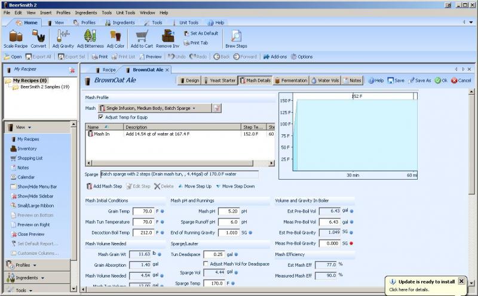Click the Name column header
Viewport: 478px width, 296px height.
[105, 127]
